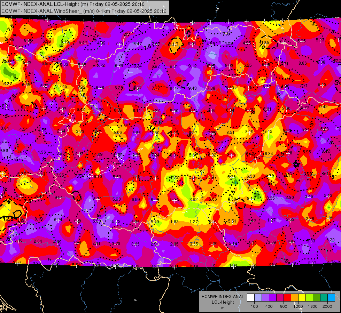Click the grid point value 6.50
The image size is (341, 313).
pyautogui.click(x=250, y=176)
